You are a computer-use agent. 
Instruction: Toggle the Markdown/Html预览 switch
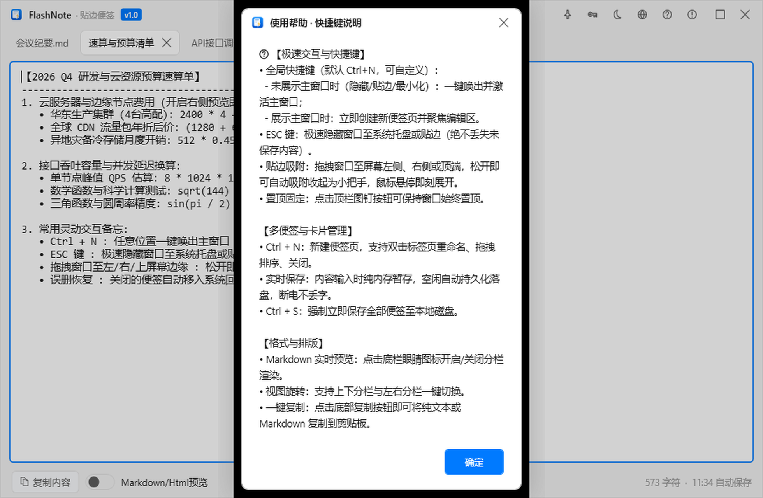pos(100,482)
